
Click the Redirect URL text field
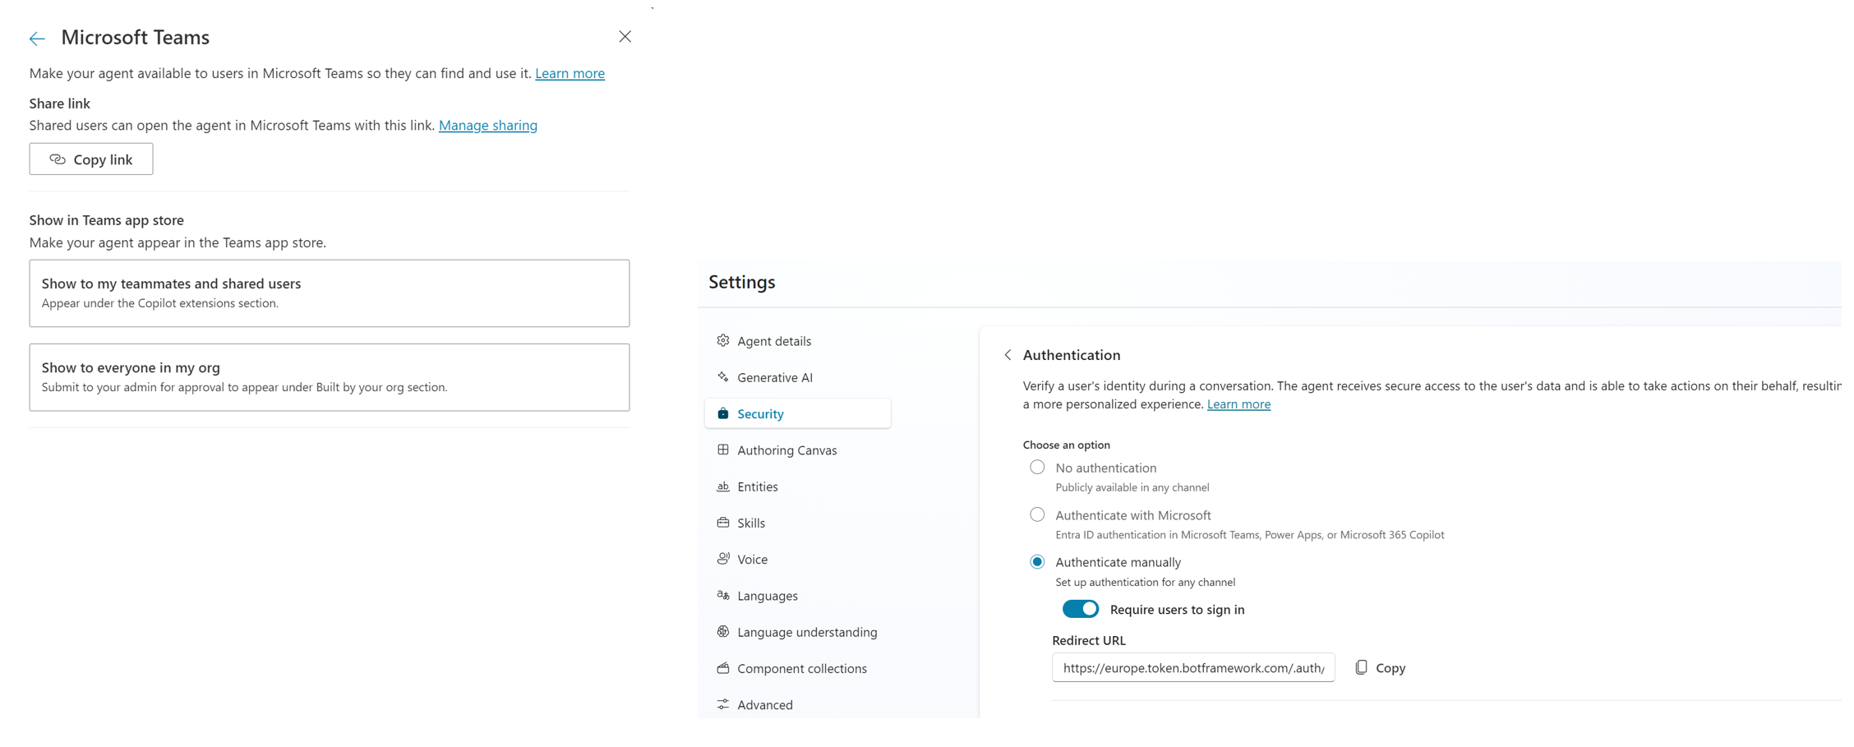click(x=1192, y=668)
